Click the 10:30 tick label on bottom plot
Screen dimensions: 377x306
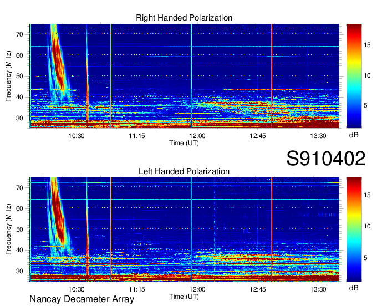point(77,289)
